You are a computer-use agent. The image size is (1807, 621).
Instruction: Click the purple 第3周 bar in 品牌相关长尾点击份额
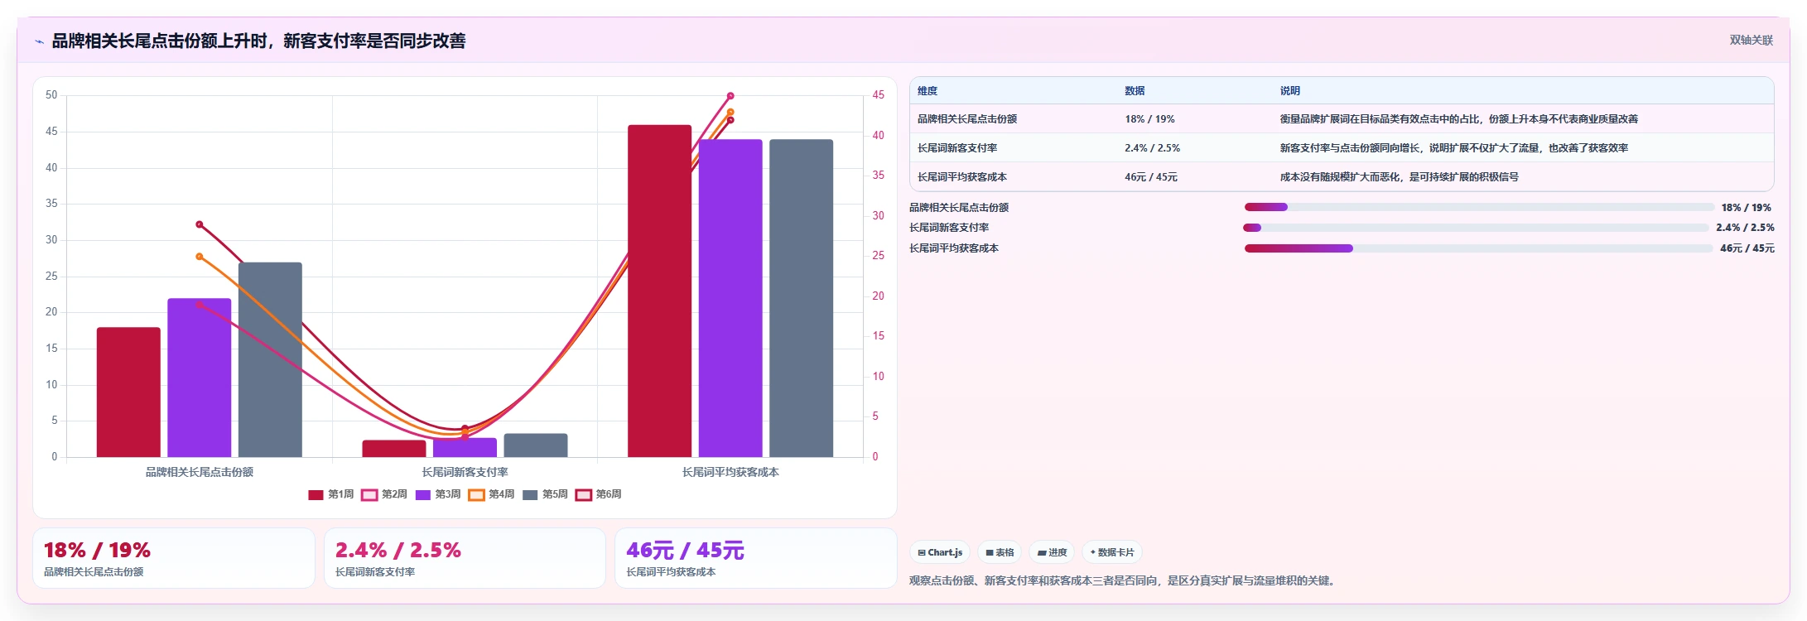tap(200, 378)
